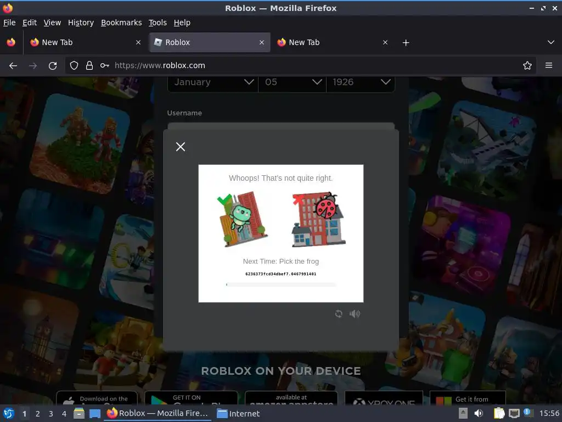
Task: Expand the list all tabs chevron
Action: click(551, 42)
